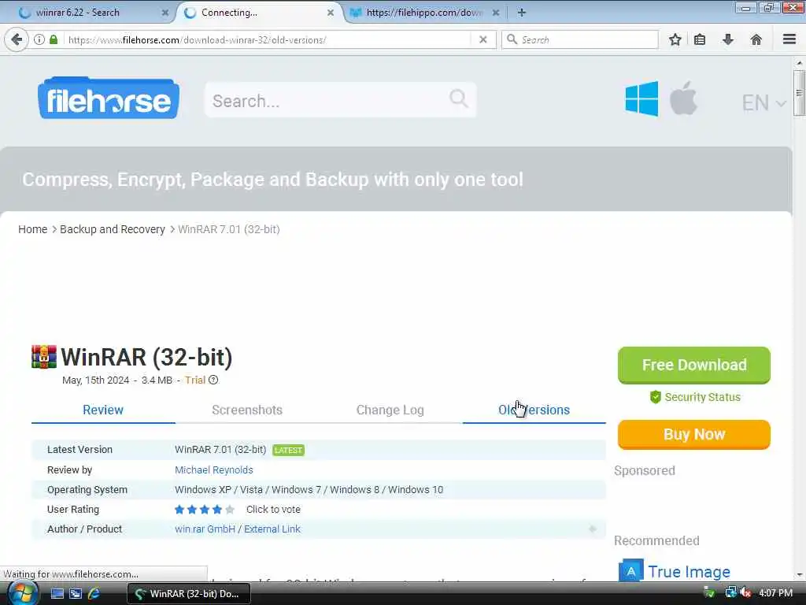Click the 'Click to vote' text

273,510
